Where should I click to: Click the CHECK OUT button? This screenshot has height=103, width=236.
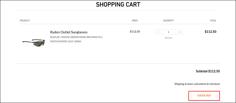click(204, 96)
